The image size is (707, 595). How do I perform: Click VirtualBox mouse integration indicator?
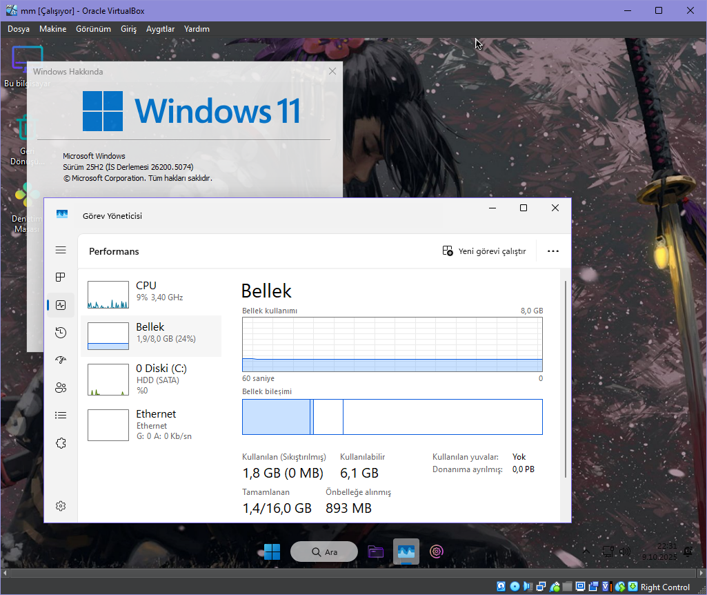coord(620,587)
